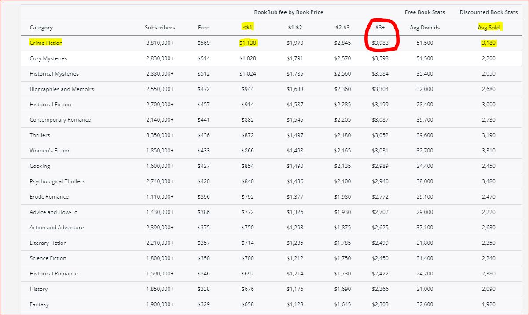Click the highlighted Avg Sold header
529x315 pixels.
(489, 28)
